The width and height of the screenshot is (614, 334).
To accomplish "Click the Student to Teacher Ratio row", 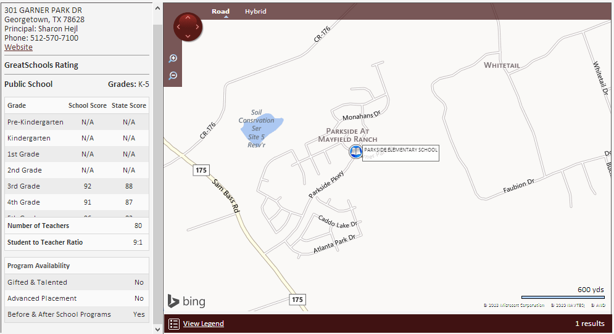I will point(77,242).
